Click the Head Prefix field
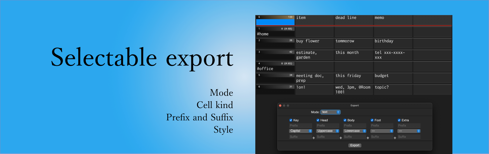This screenshot has width=489, height=154. (328, 126)
